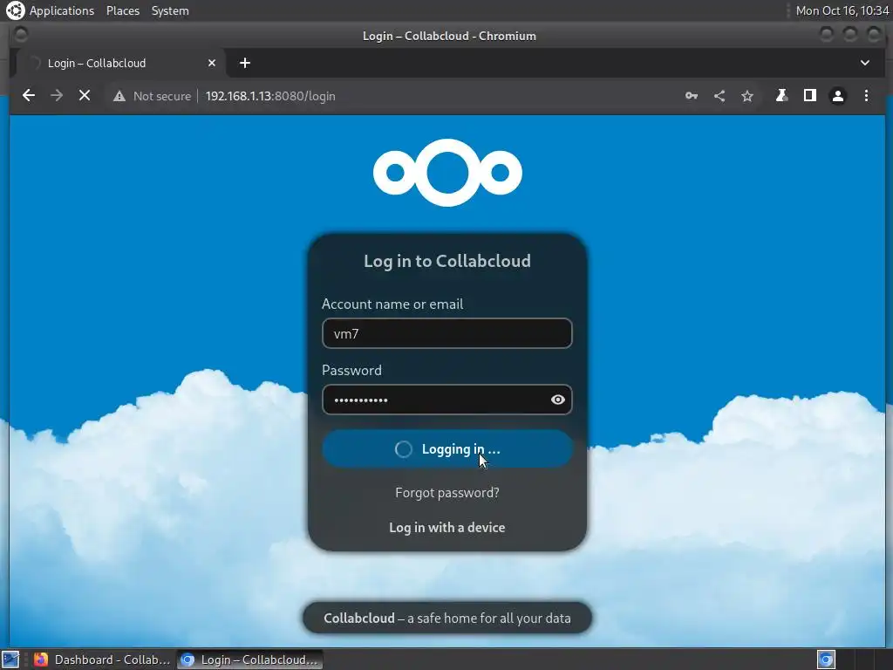Toggle the browser side panel icon
Screen dimensions: 893x670
point(809,96)
